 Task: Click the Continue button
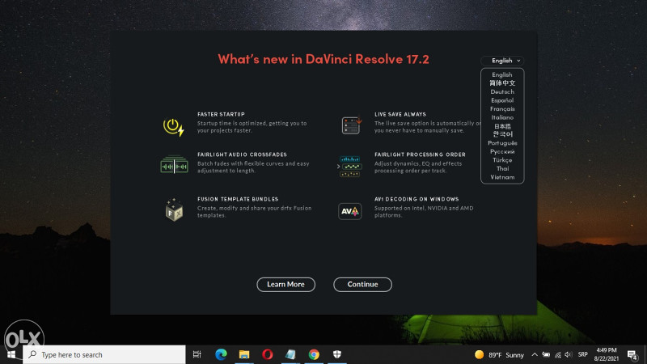[x=362, y=285]
